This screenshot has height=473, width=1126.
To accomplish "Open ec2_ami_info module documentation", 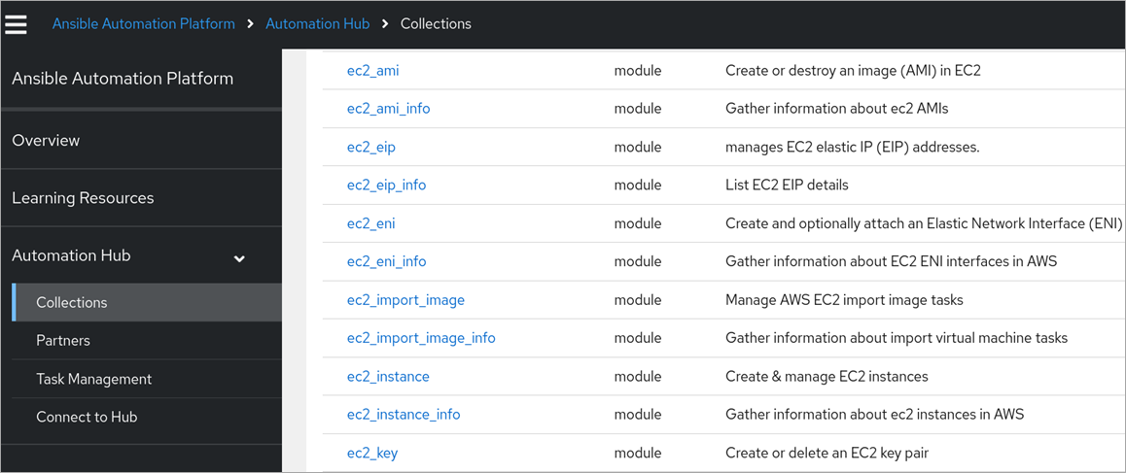I will pyautogui.click(x=388, y=109).
